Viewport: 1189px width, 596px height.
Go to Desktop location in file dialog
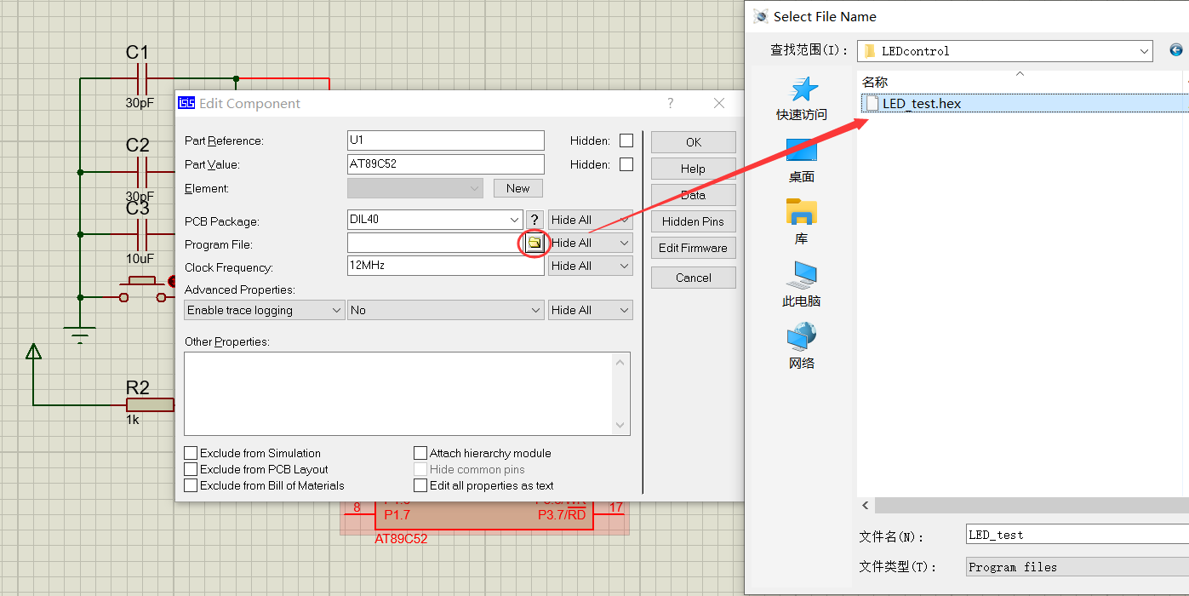(x=801, y=161)
